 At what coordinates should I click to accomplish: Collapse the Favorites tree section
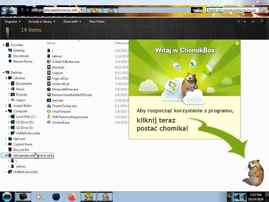3,45
